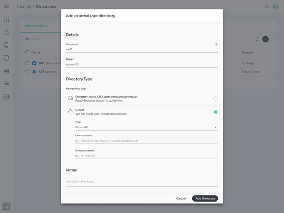Click the Short code field with AAD
This screenshot has width=284, height=213.
142,49
